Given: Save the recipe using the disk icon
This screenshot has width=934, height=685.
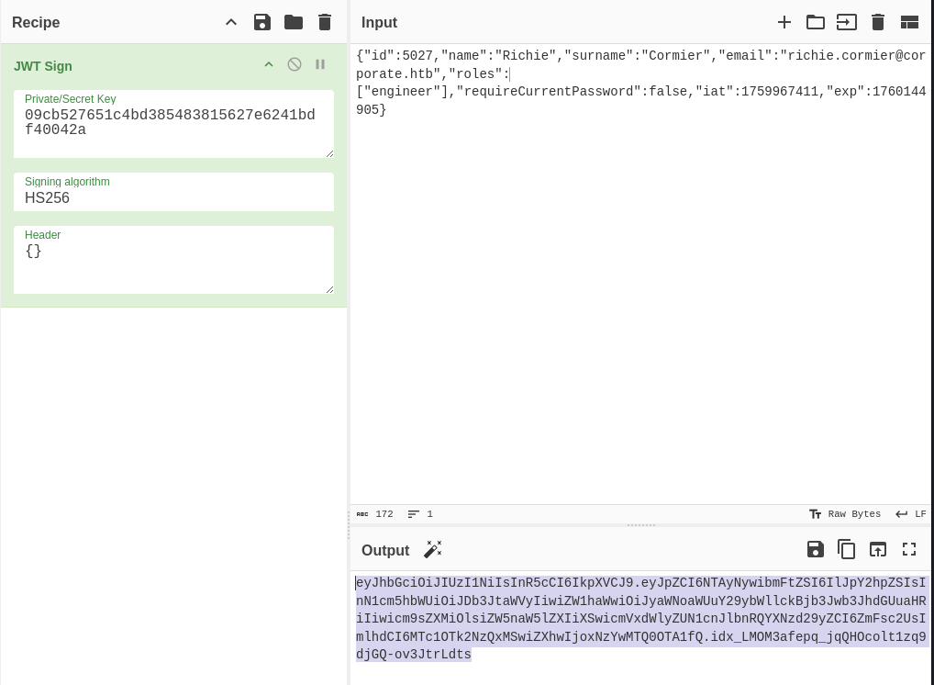Looking at the screenshot, I should pyautogui.click(x=262, y=22).
